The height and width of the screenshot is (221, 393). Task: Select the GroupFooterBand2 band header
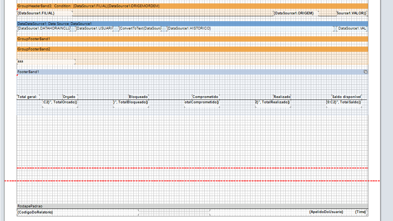(193, 49)
